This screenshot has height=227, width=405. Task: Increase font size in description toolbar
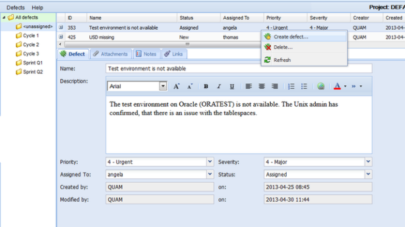(x=177, y=86)
